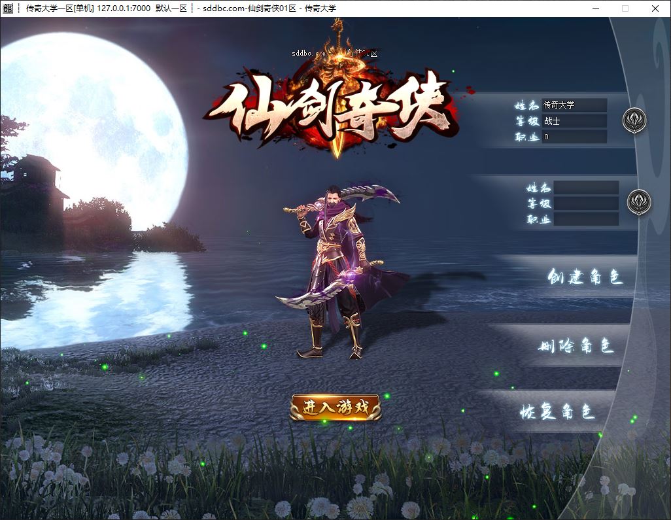Click the 姓名 label of first slot
This screenshot has height=520, width=671.
pyautogui.click(x=526, y=105)
